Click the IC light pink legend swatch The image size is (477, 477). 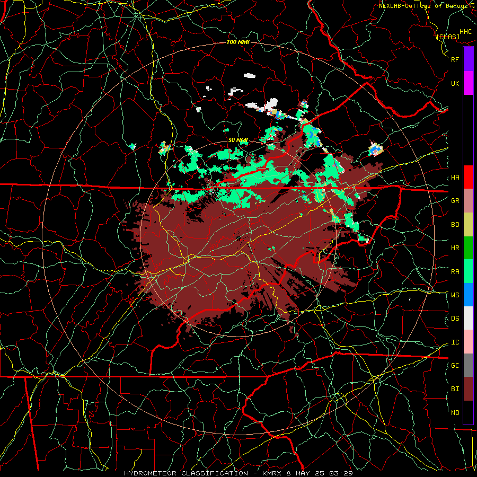(x=468, y=342)
